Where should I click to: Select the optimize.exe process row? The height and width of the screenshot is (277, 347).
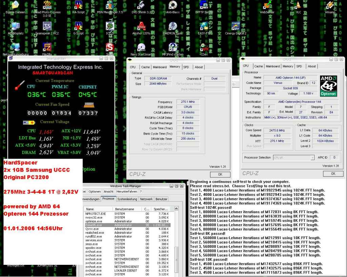pyautogui.click(x=128, y=221)
